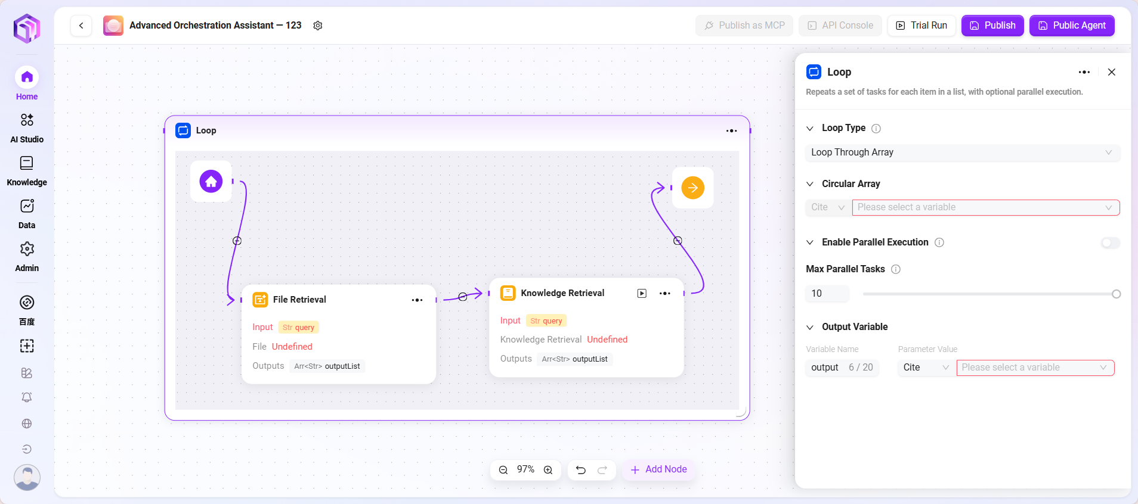This screenshot has height=504, width=1138.
Task: Collapse the Output Variable section
Action: coord(810,327)
